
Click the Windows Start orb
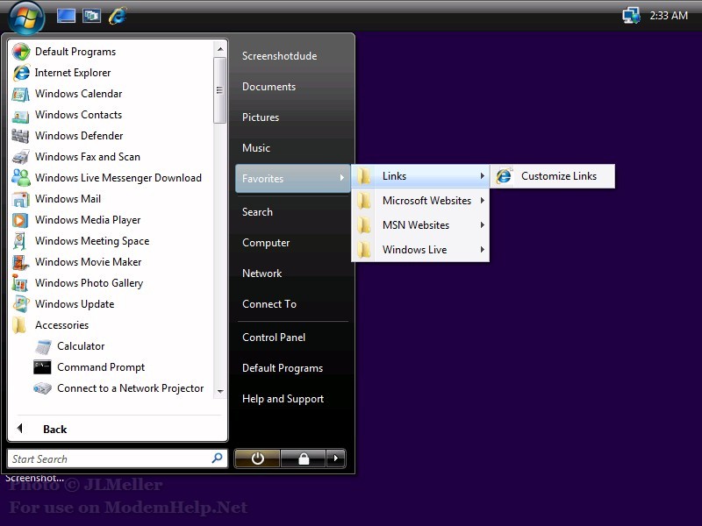pyautogui.click(x=26, y=16)
